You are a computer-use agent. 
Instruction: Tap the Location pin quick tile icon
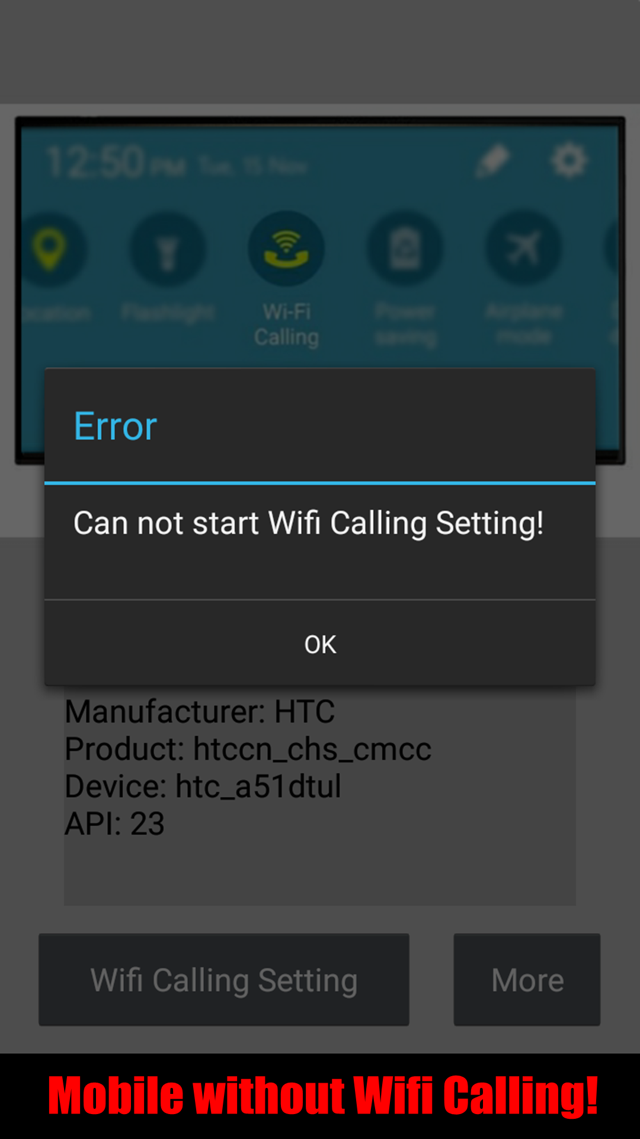click(x=50, y=249)
